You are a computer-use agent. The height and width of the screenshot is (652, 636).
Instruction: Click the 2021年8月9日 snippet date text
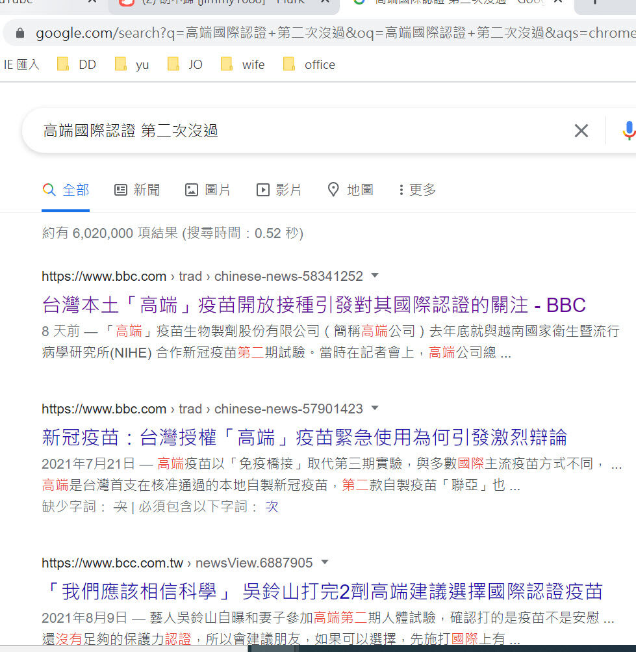point(84,618)
